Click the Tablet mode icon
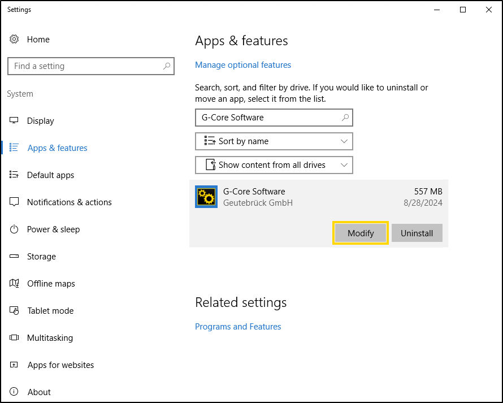 [14, 310]
